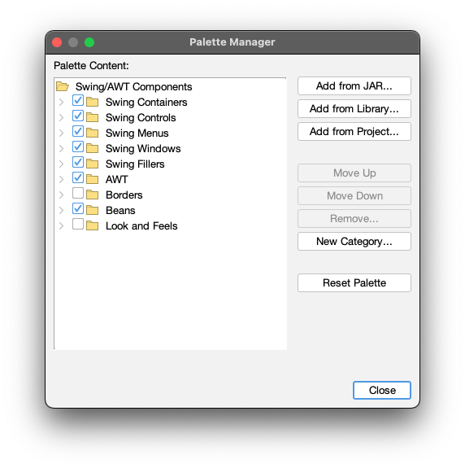This screenshot has height=468, width=465.
Task: Select the Swing Controls label
Action: click(x=141, y=118)
